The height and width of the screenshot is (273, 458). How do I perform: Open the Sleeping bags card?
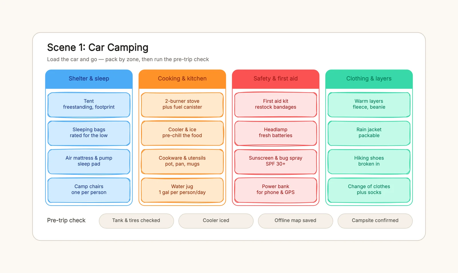coord(89,133)
